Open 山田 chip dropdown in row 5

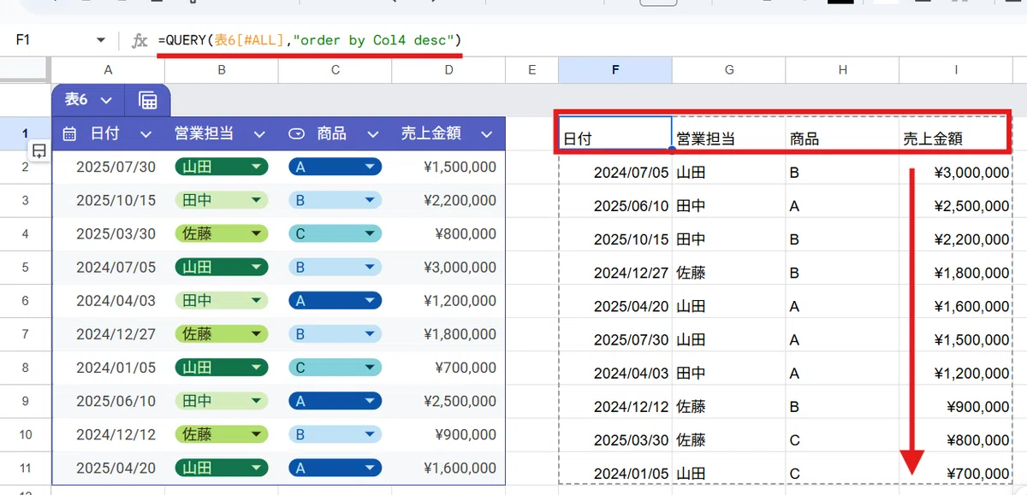point(255,267)
